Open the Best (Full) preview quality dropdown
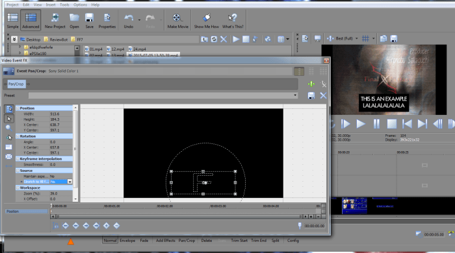 [x=357, y=38]
